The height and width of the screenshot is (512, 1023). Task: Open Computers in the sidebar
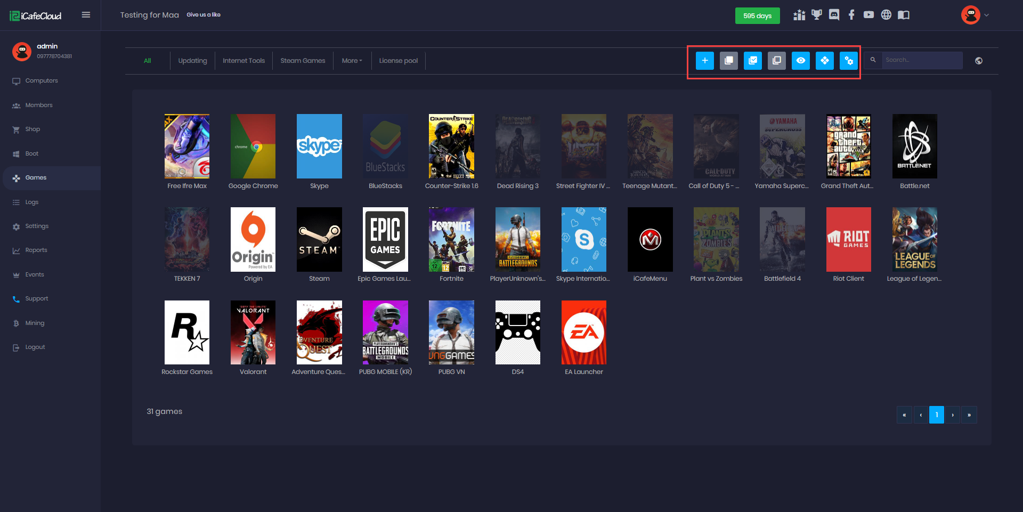pos(42,81)
